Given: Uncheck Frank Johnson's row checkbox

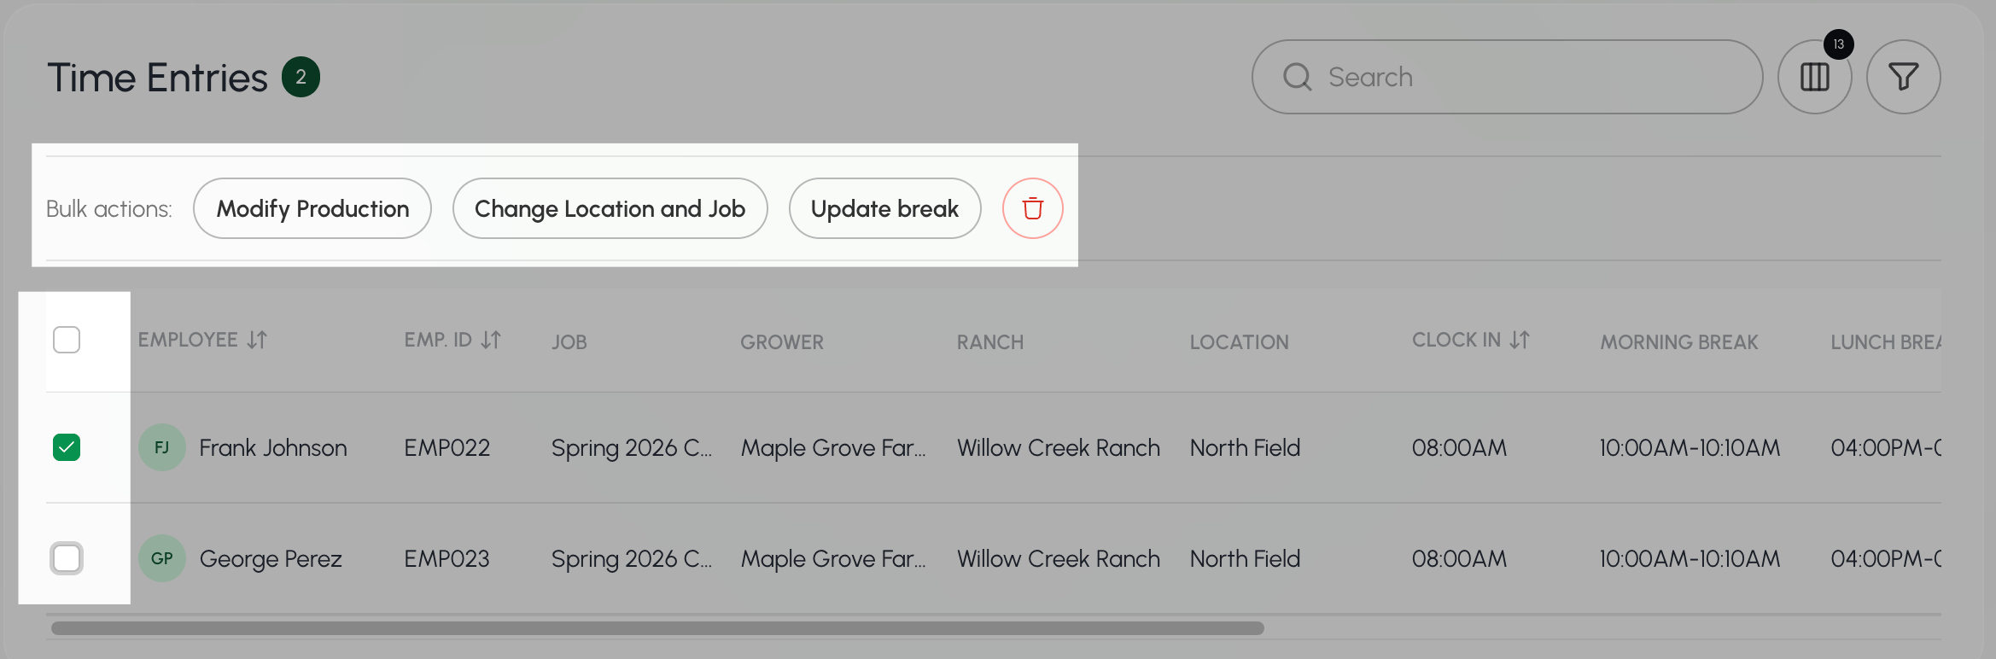Looking at the screenshot, I should click(67, 447).
